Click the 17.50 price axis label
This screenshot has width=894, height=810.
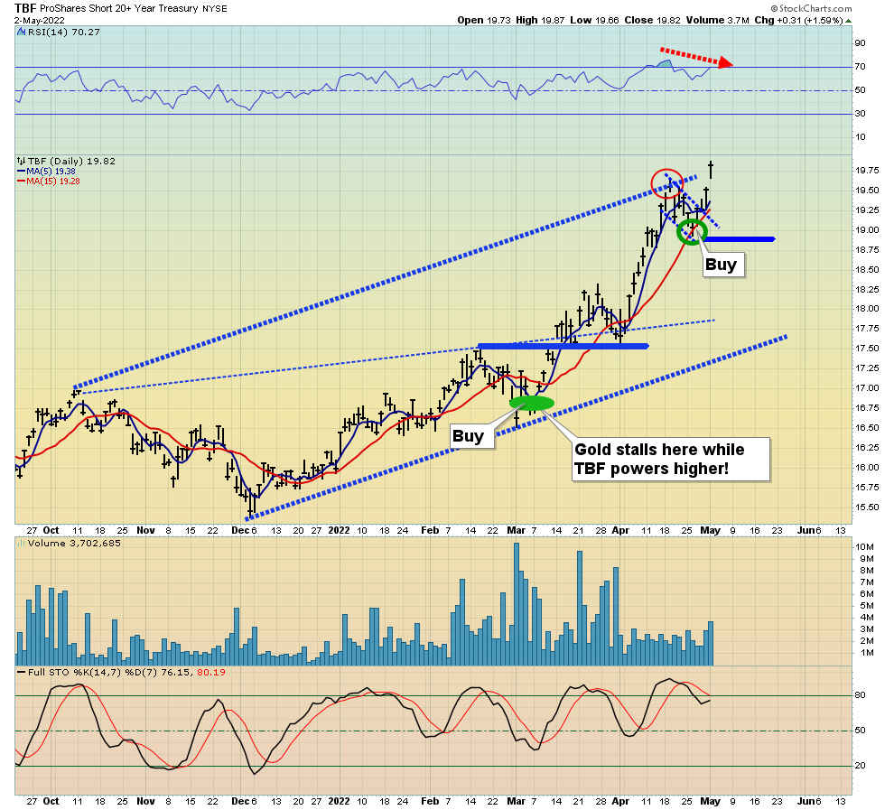click(x=867, y=349)
